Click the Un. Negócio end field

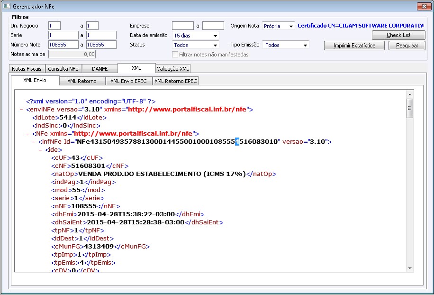click(x=92, y=26)
